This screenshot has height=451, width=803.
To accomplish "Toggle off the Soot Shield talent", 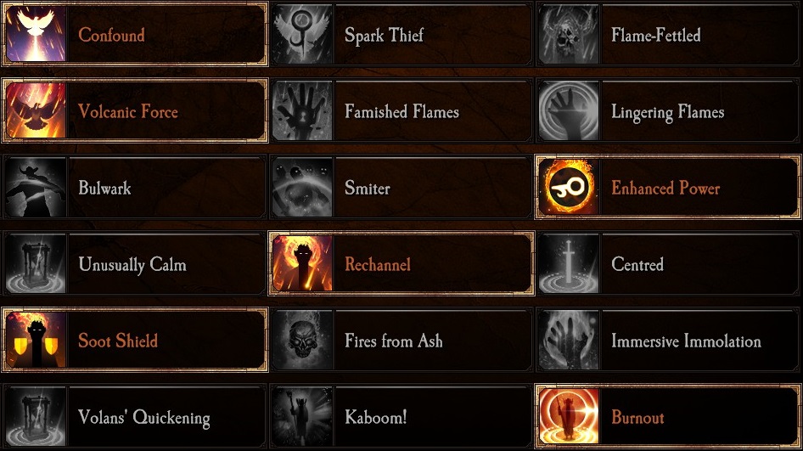I will point(135,340).
